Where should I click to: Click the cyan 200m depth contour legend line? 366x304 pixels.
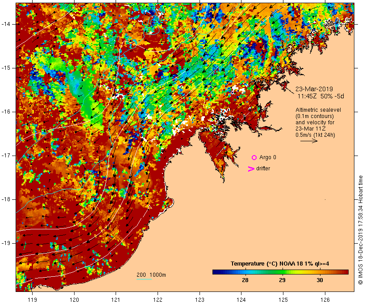(144, 279)
